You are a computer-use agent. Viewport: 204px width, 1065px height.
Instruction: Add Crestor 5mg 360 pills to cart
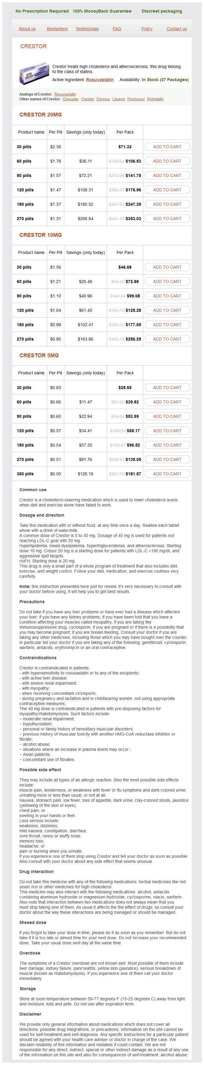pyautogui.click(x=167, y=474)
